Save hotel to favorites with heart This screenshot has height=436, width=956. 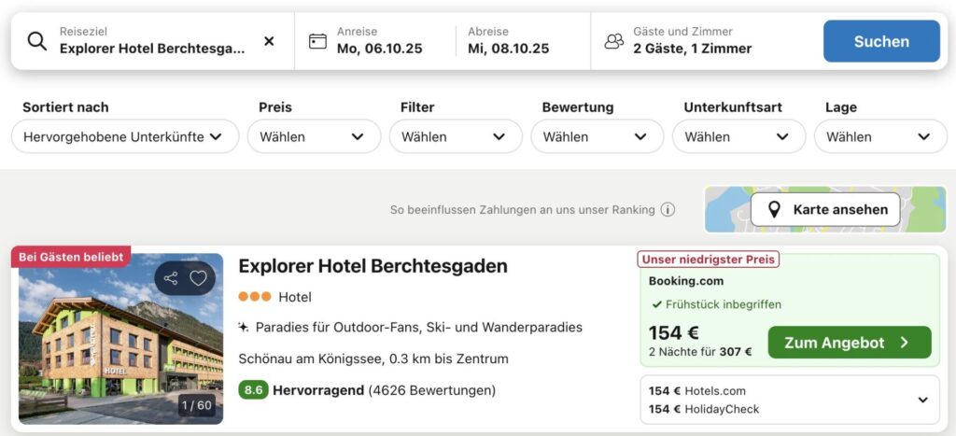tap(198, 278)
